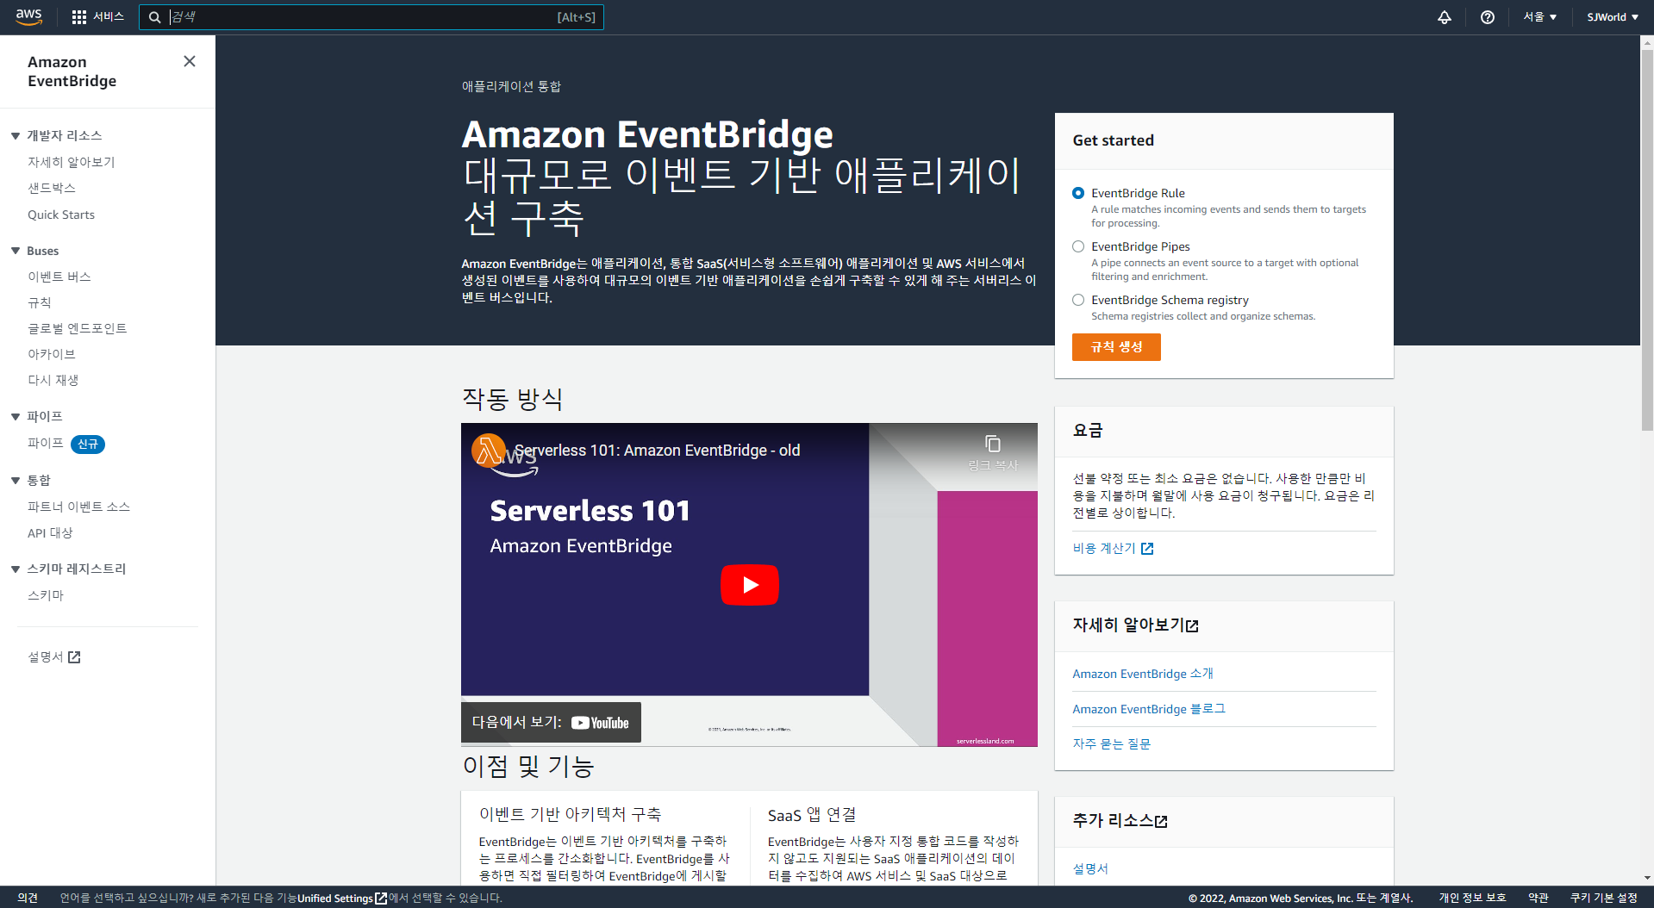Open the 설명서 link under 추가 리소스

point(1090,869)
